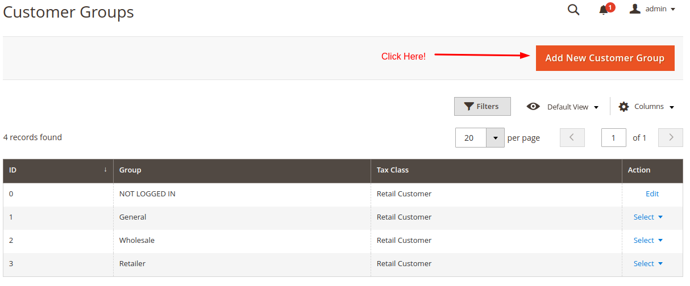690x286 pixels.
Task: Expand the per page count dropdown arrow
Action: click(x=495, y=138)
